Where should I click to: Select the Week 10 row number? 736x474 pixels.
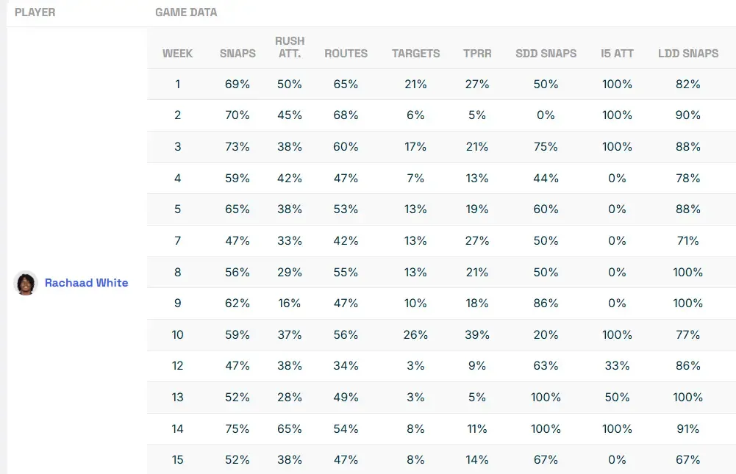click(x=178, y=335)
